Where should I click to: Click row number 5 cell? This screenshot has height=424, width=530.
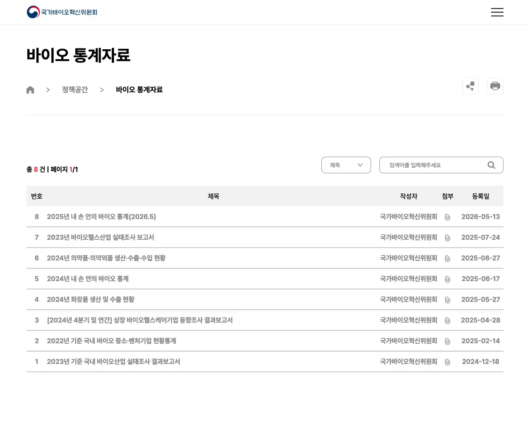(37, 279)
